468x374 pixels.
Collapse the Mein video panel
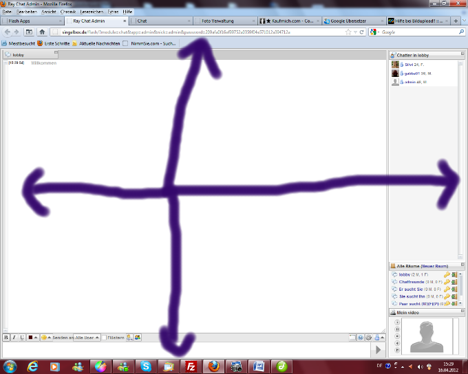point(462,311)
